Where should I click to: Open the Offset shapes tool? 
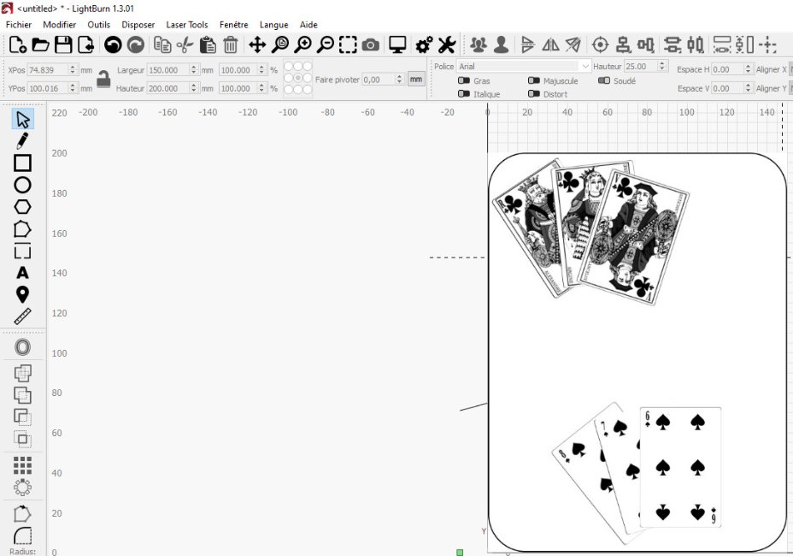[x=22, y=347]
